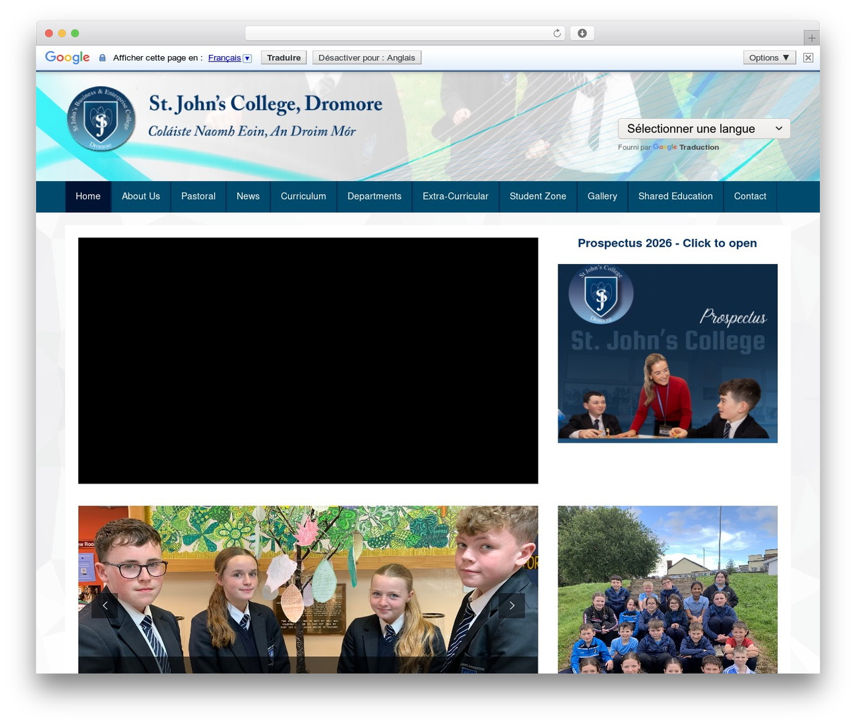Image resolution: width=856 pixels, height=725 pixels.
Task: Click Désactiver pour : Anglais button
Action: tap(366, 58)
